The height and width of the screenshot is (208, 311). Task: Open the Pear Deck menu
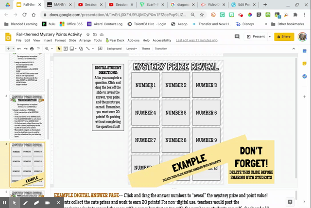point(115,40)
